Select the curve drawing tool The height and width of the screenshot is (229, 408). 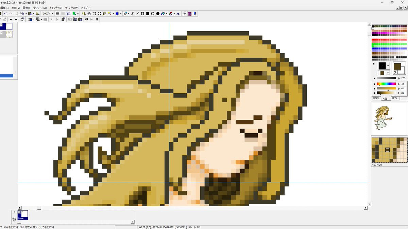tap(137, 14)
